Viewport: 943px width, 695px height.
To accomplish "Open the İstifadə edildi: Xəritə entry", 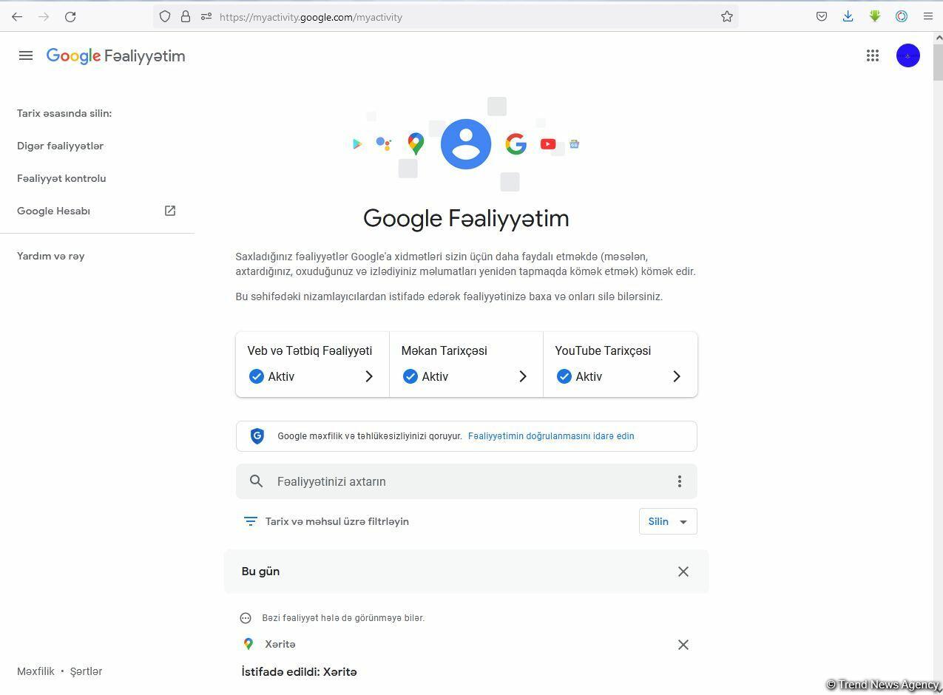I will (x=299, y=672).
